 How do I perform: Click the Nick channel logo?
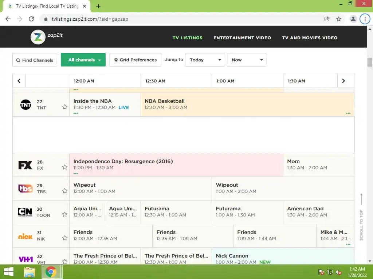pyautogui.click(x=25, y=236)
